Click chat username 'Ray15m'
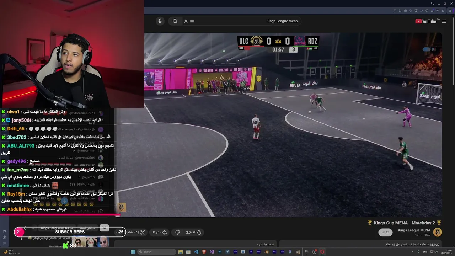Screen dimensions: 455x256 16,194
